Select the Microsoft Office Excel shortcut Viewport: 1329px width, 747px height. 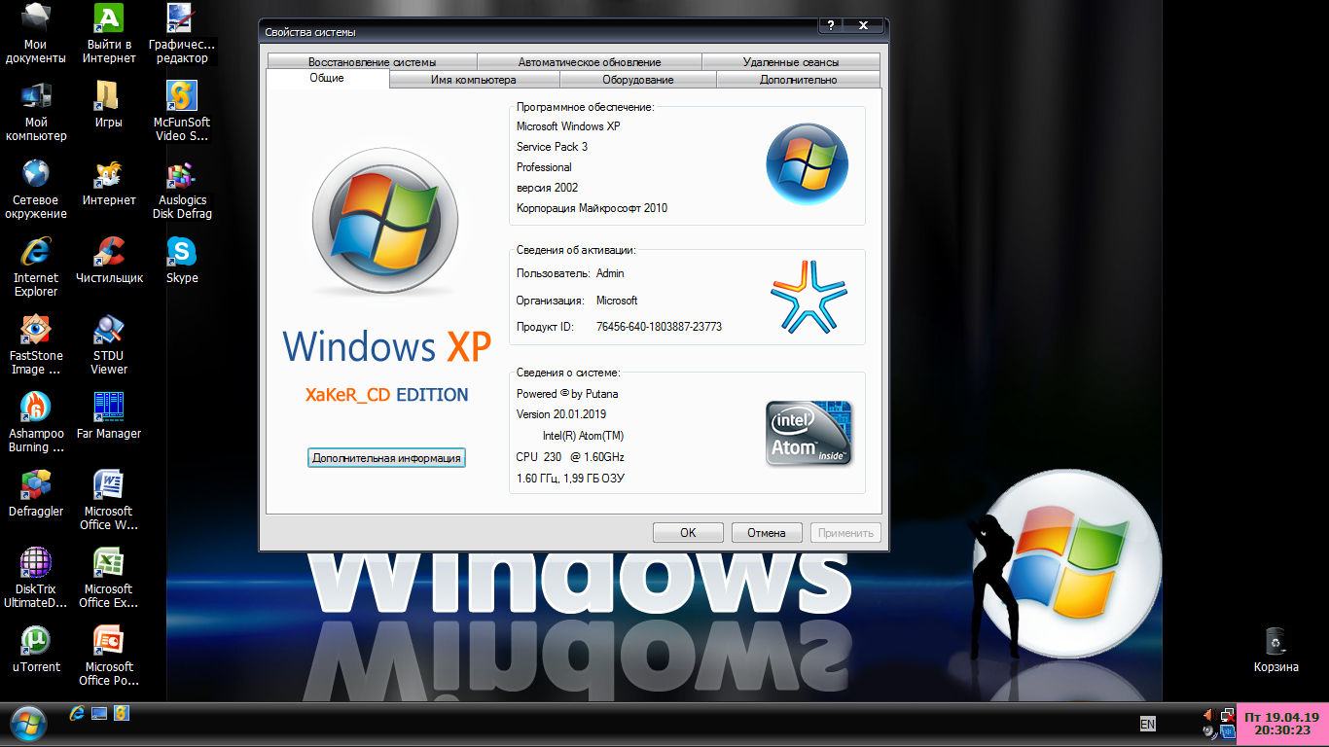pyautogui.click(x=109, y=579)
